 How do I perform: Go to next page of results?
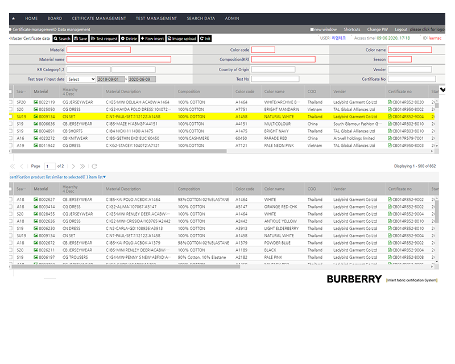point(73,166)
